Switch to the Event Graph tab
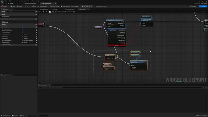 pos(82,9)
